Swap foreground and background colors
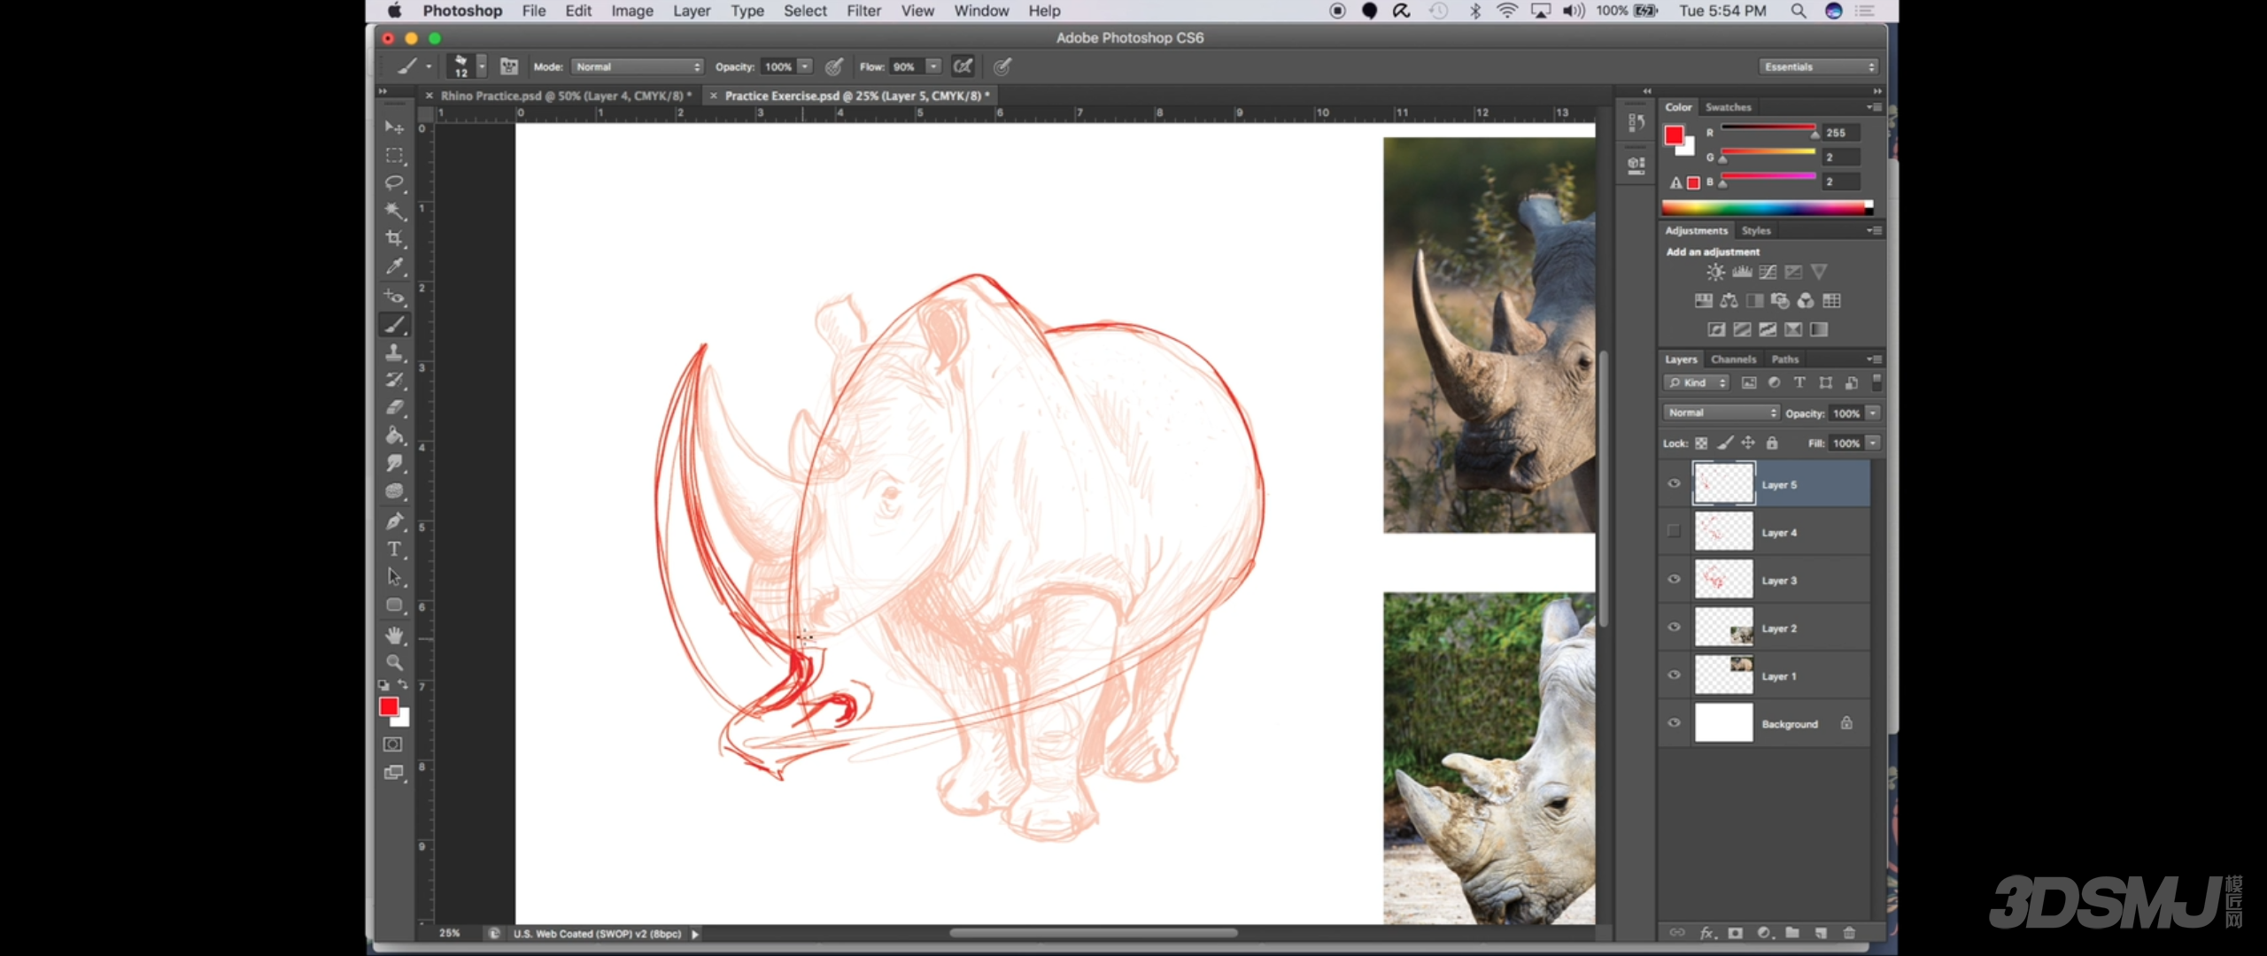This screenshot has width=2267, height=956. pyautogui.click(x=403, y=685)
